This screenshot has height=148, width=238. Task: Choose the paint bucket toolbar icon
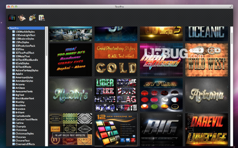tap(41, 18)
